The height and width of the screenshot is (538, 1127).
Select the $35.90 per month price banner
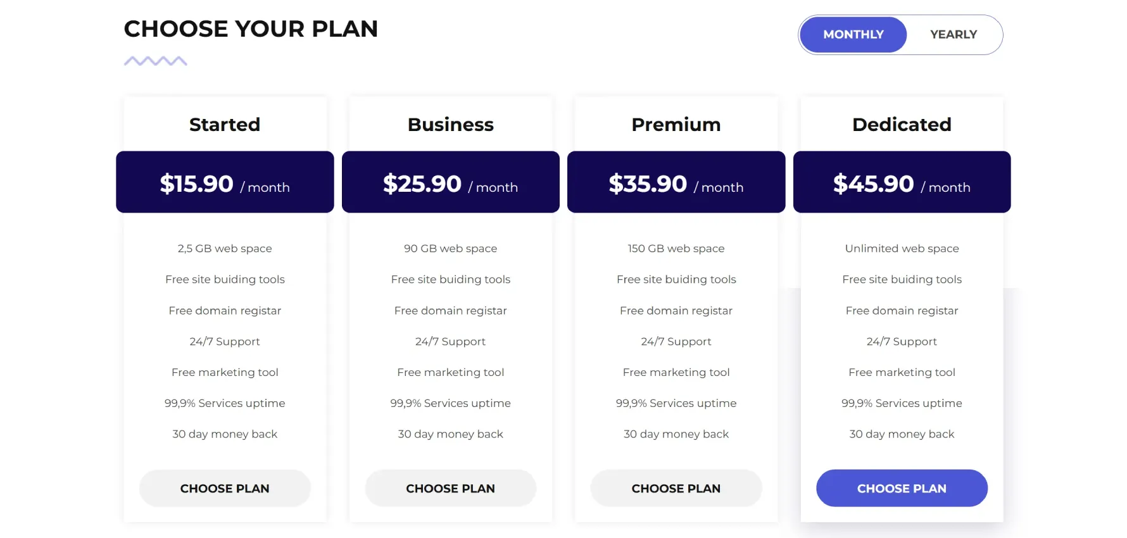pyautogui.click(x=676, y=182)
